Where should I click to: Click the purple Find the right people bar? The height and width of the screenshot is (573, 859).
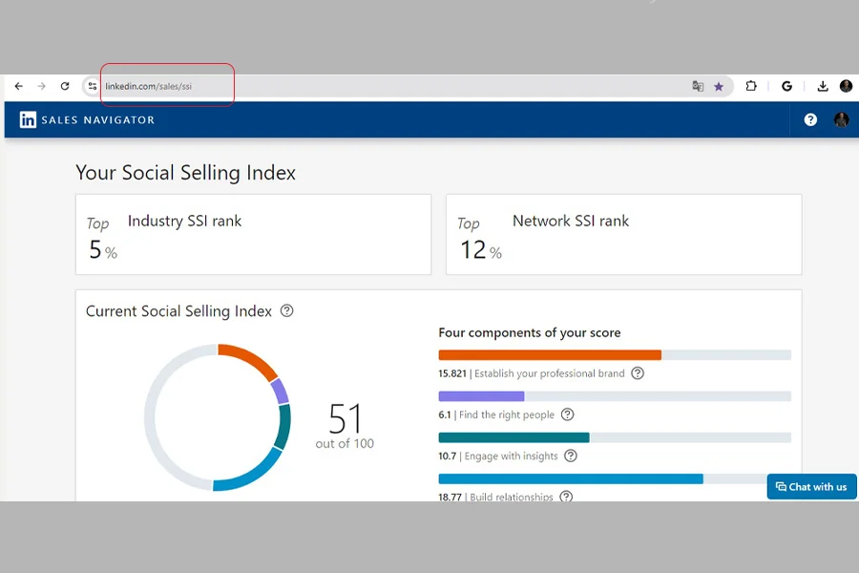pyautogui.click(x=481, y=396)
